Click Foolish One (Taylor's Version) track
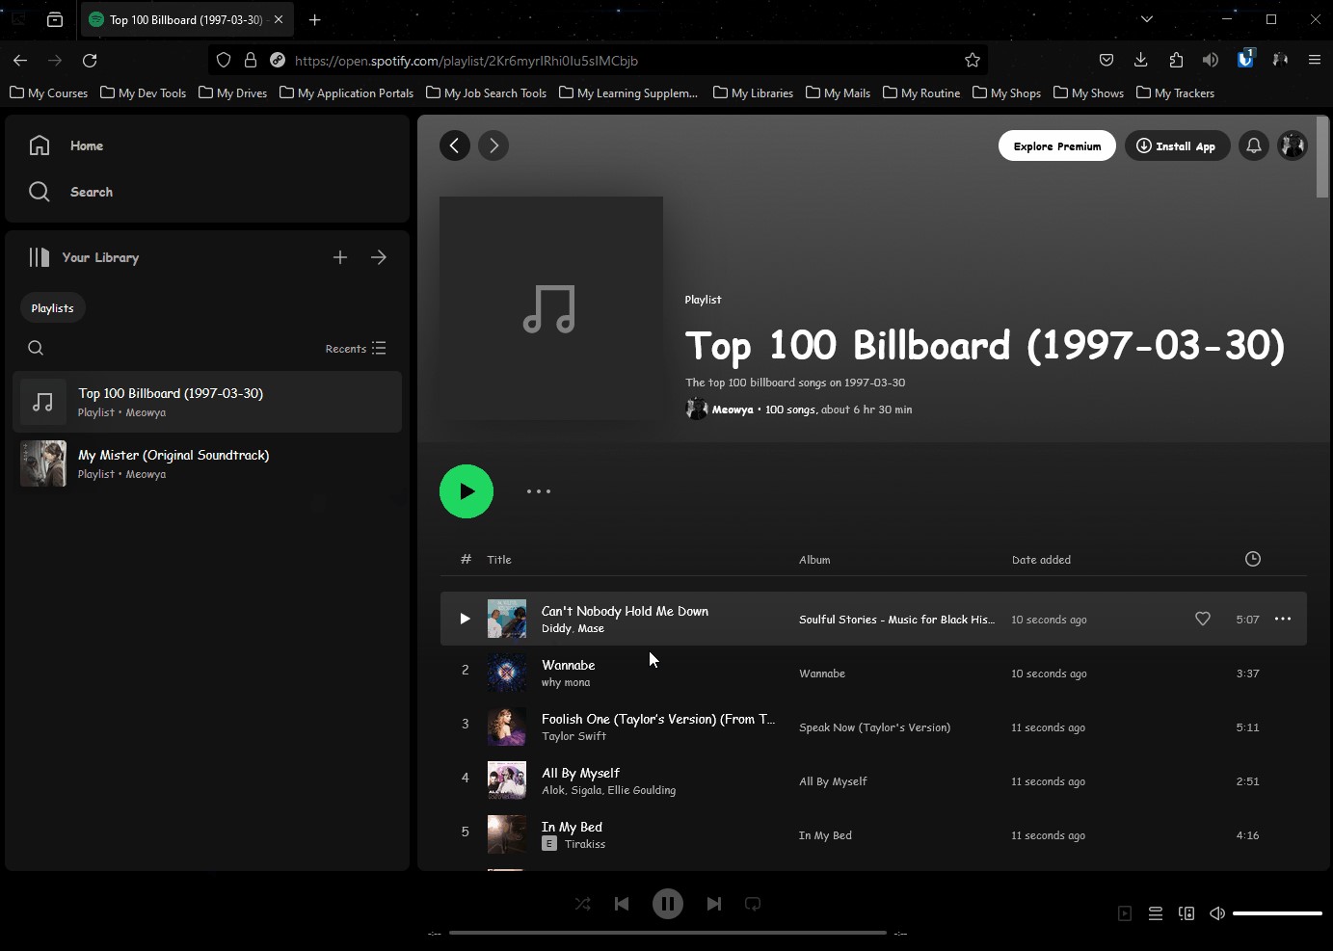 (x=658, y=719)
